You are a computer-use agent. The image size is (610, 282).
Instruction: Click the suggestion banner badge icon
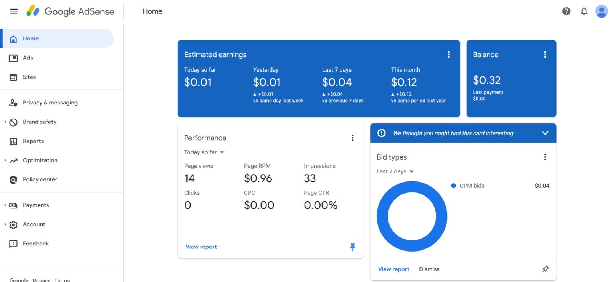point(382,133)
